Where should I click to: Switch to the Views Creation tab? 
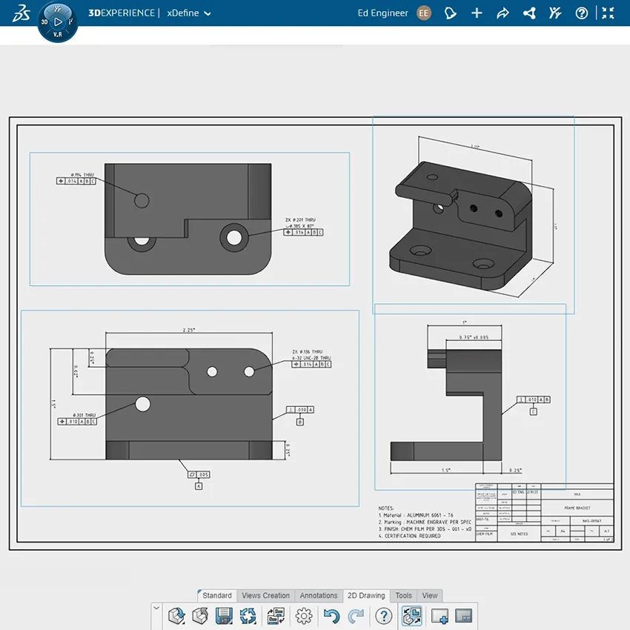(265, 595)
